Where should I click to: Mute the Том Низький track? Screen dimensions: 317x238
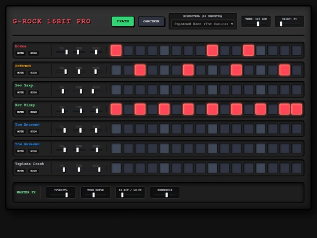(x=21, y=151)
